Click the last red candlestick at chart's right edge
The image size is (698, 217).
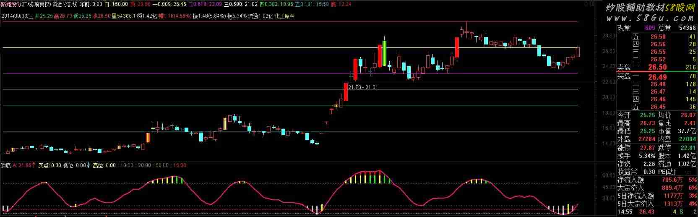pyautogui.click(x=578, y=52)
